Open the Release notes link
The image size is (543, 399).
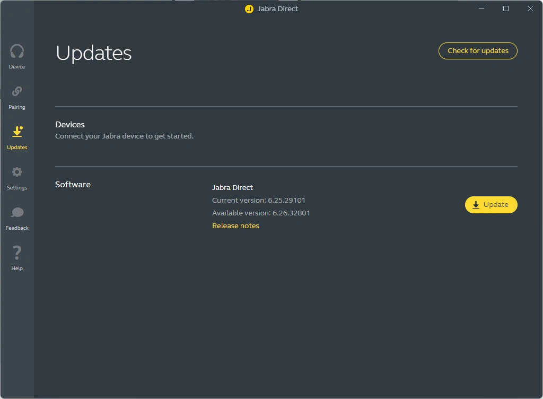[x=235, y=225]
